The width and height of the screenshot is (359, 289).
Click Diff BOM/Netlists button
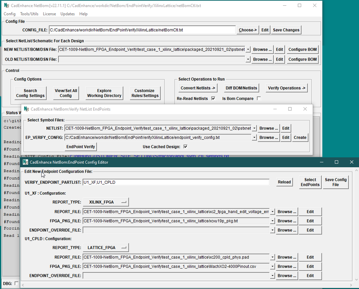coord(241,88)
